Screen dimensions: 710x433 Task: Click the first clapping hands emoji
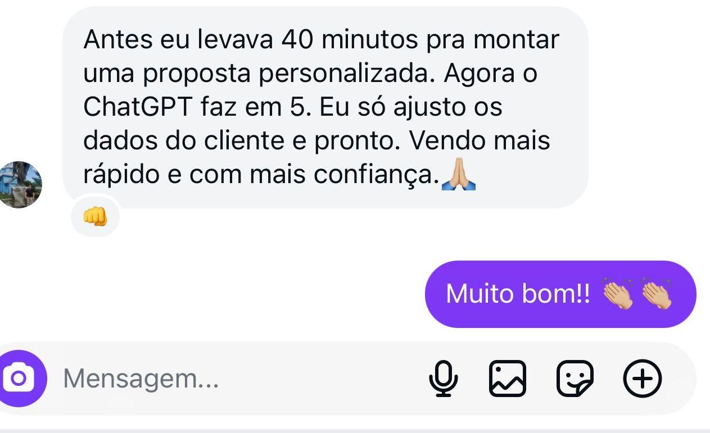[618, 293]
